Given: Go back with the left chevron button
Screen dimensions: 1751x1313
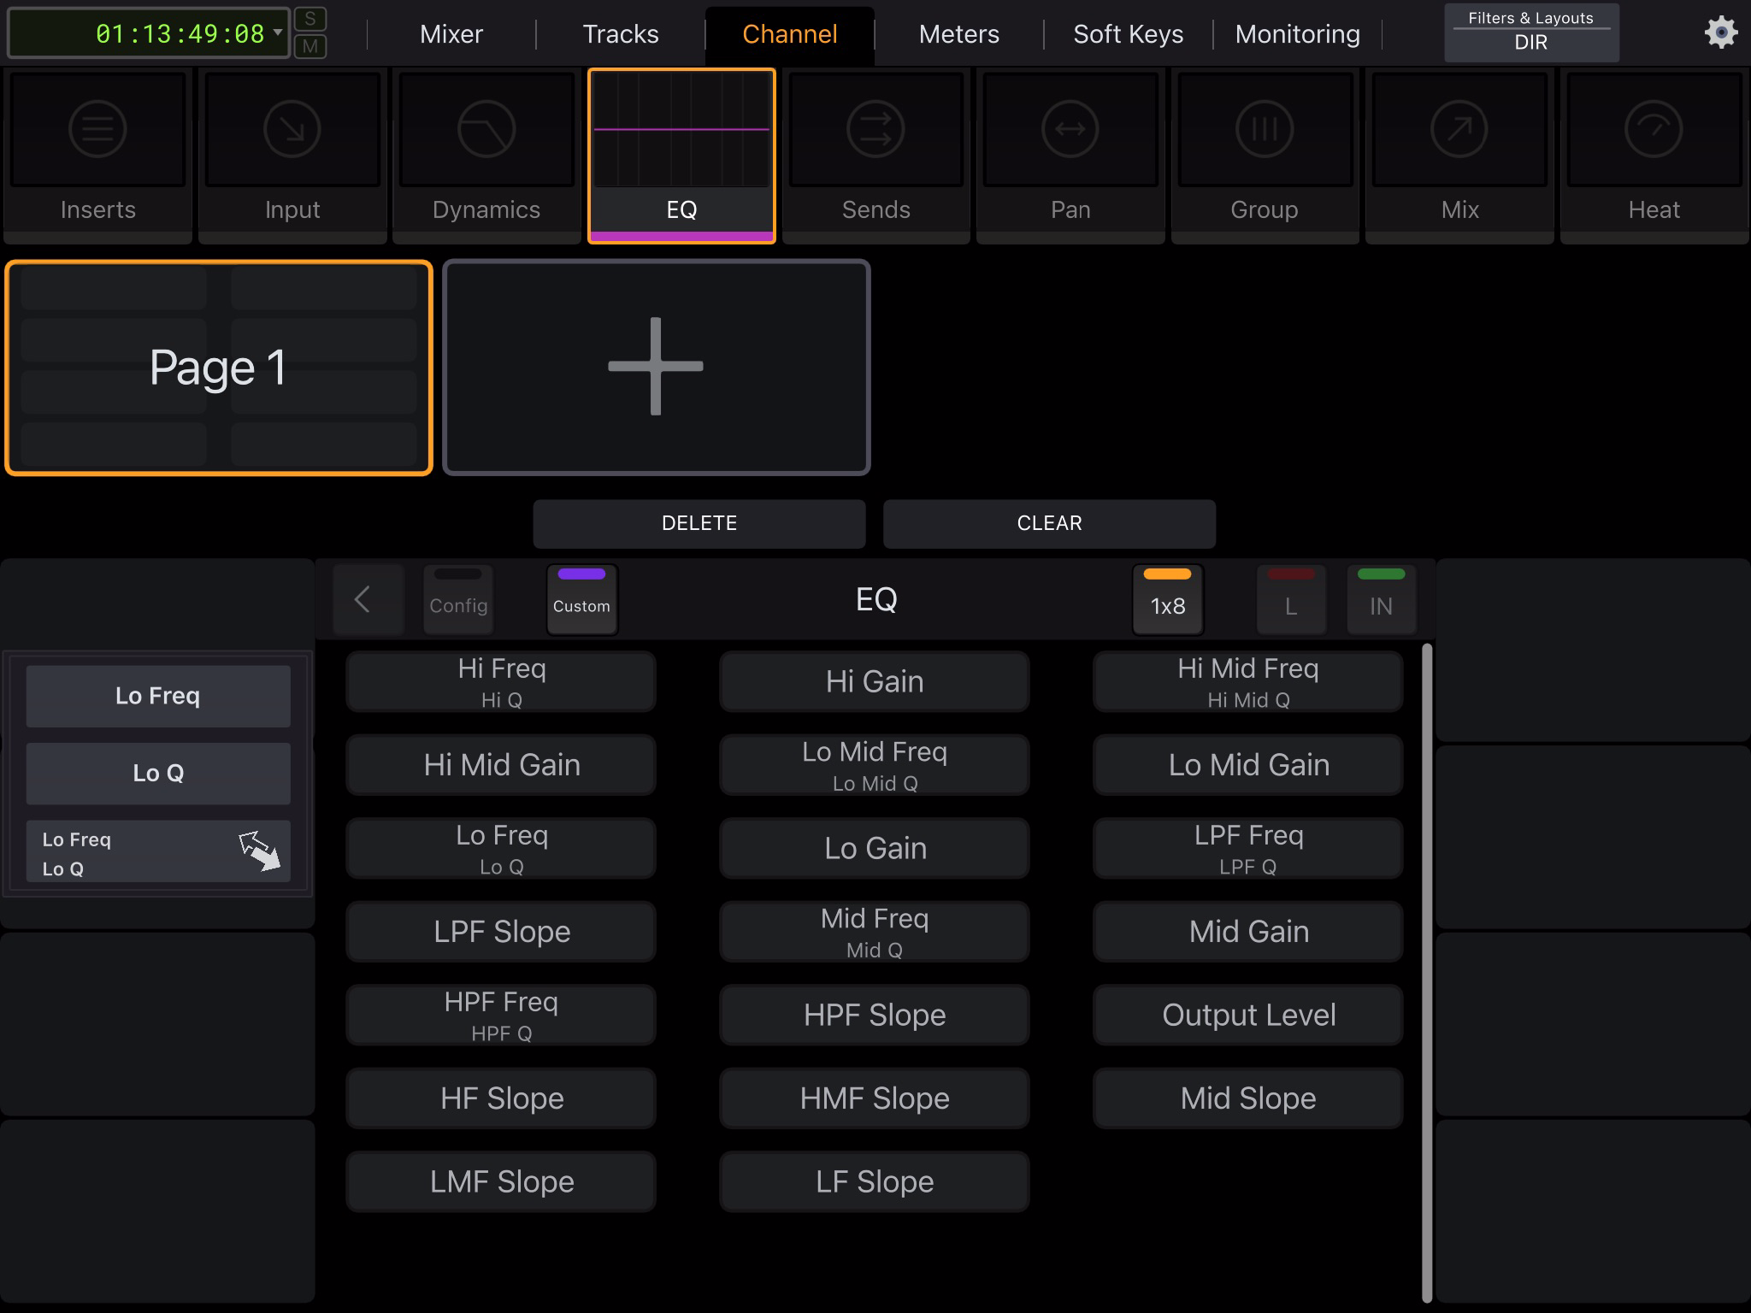Looking at the screenshot, I should pos(363,599).
